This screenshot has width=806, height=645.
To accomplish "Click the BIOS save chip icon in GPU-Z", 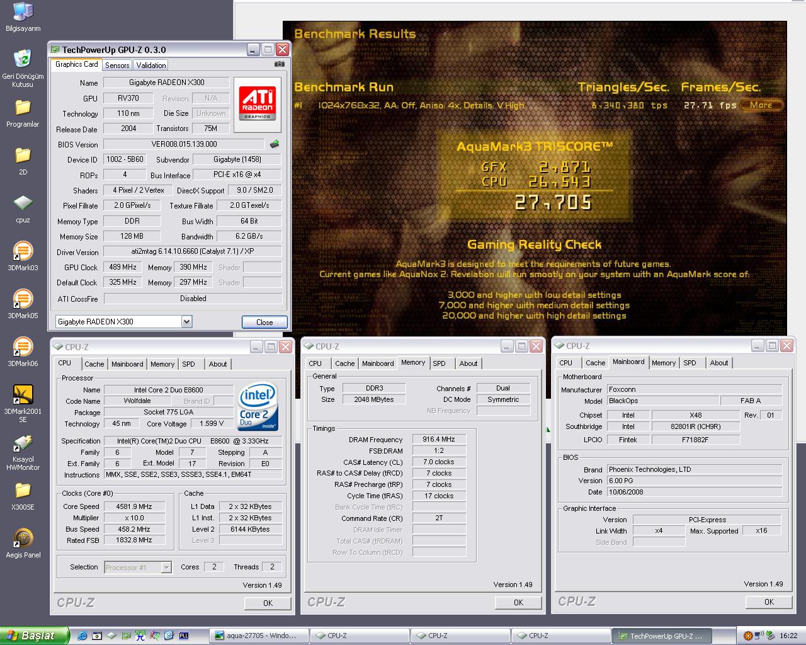I will click(x=275, y=144).
